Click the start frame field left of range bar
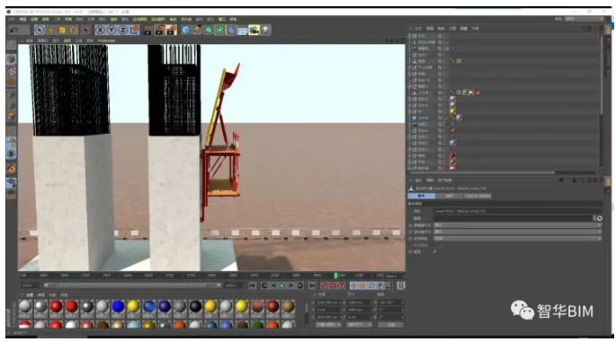The height and width of the screenshot is (342, 616). tap(31, 285)
